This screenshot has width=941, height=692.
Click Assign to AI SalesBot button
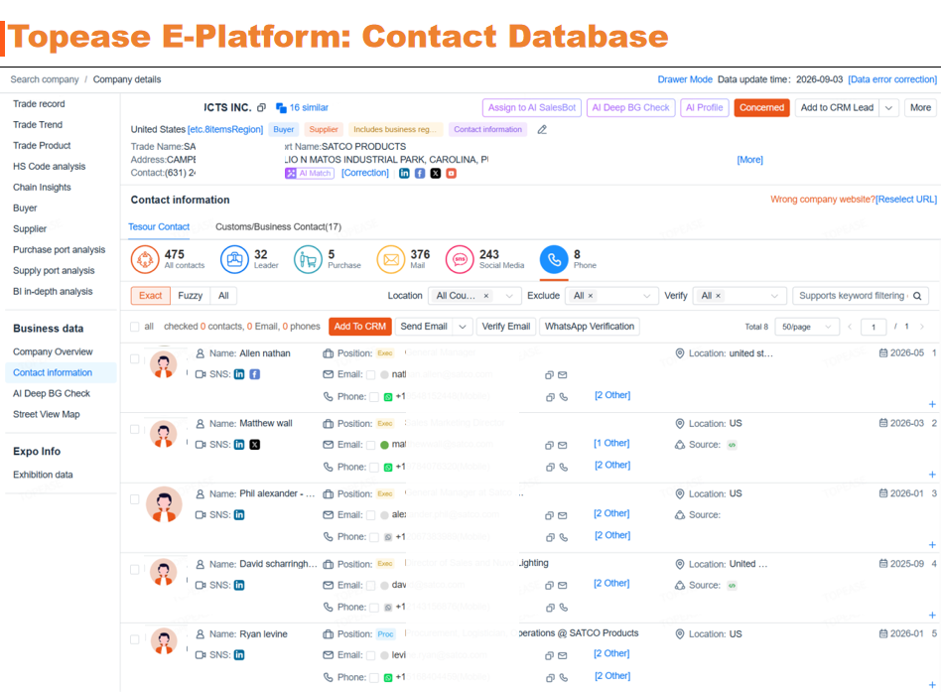tap(532, 108)
